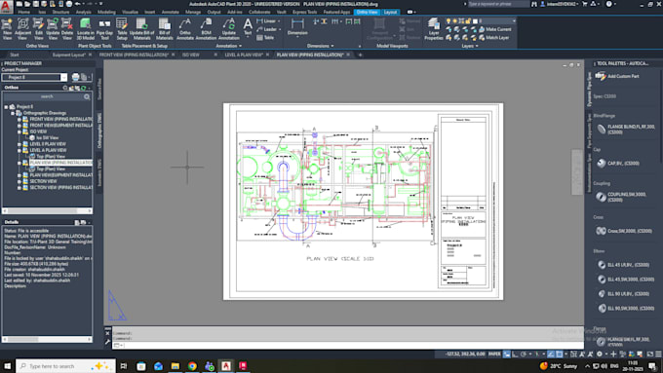Click the layer color swatch
This screenshot has width=663, height=373.
[475, 20]
